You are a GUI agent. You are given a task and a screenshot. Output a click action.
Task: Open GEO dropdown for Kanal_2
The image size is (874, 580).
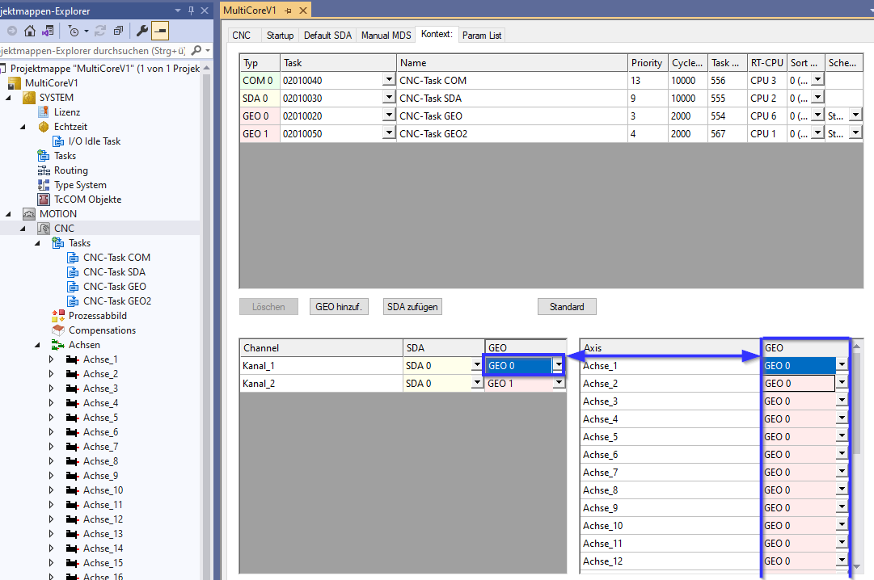[x=559, y=383]
